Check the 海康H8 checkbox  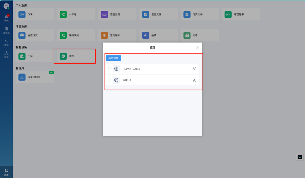(x=110, y=80)
